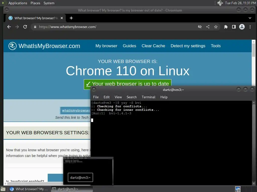Open Chromium three-dot menu
The height and width of the screenshot is (192, 257).
click(250, 27)
